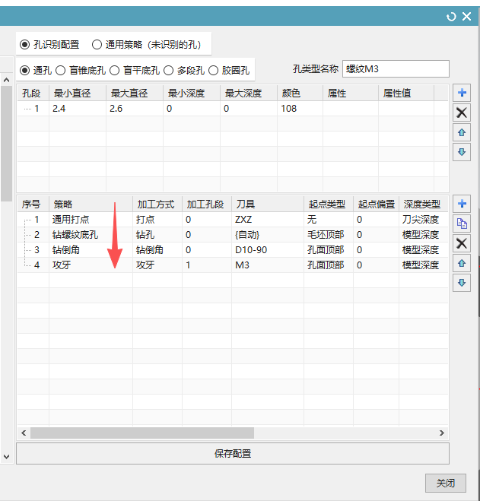Delete strategy with X icon beside lower table
This screenshot has width=480, height=501.
click(x=462, y=243)
